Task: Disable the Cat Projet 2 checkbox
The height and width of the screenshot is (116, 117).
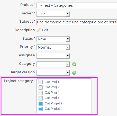Action: [41, 109]
